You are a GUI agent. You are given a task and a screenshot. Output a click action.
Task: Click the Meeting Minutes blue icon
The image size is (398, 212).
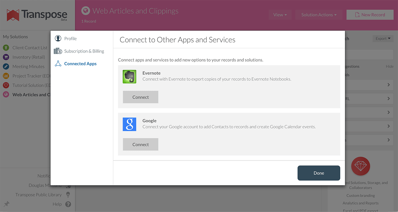tap(6, 66)
